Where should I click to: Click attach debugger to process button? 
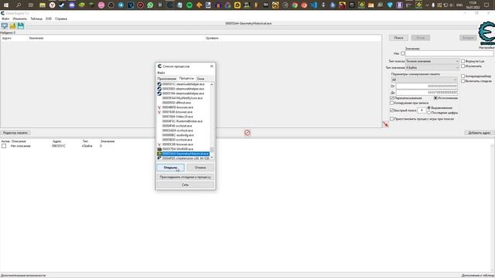(x=186, y=177)
